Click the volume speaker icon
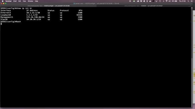The height and width of the screenshot is (109, 195). [170, 1]
